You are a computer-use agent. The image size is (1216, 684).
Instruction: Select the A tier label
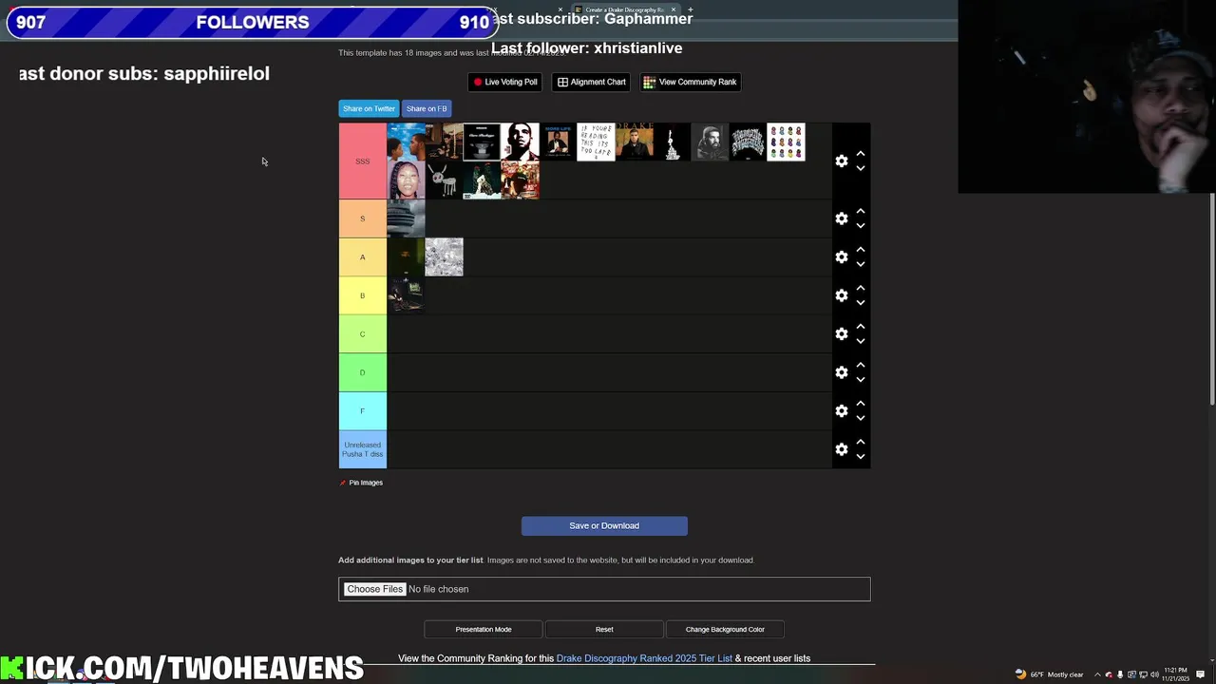363,257
